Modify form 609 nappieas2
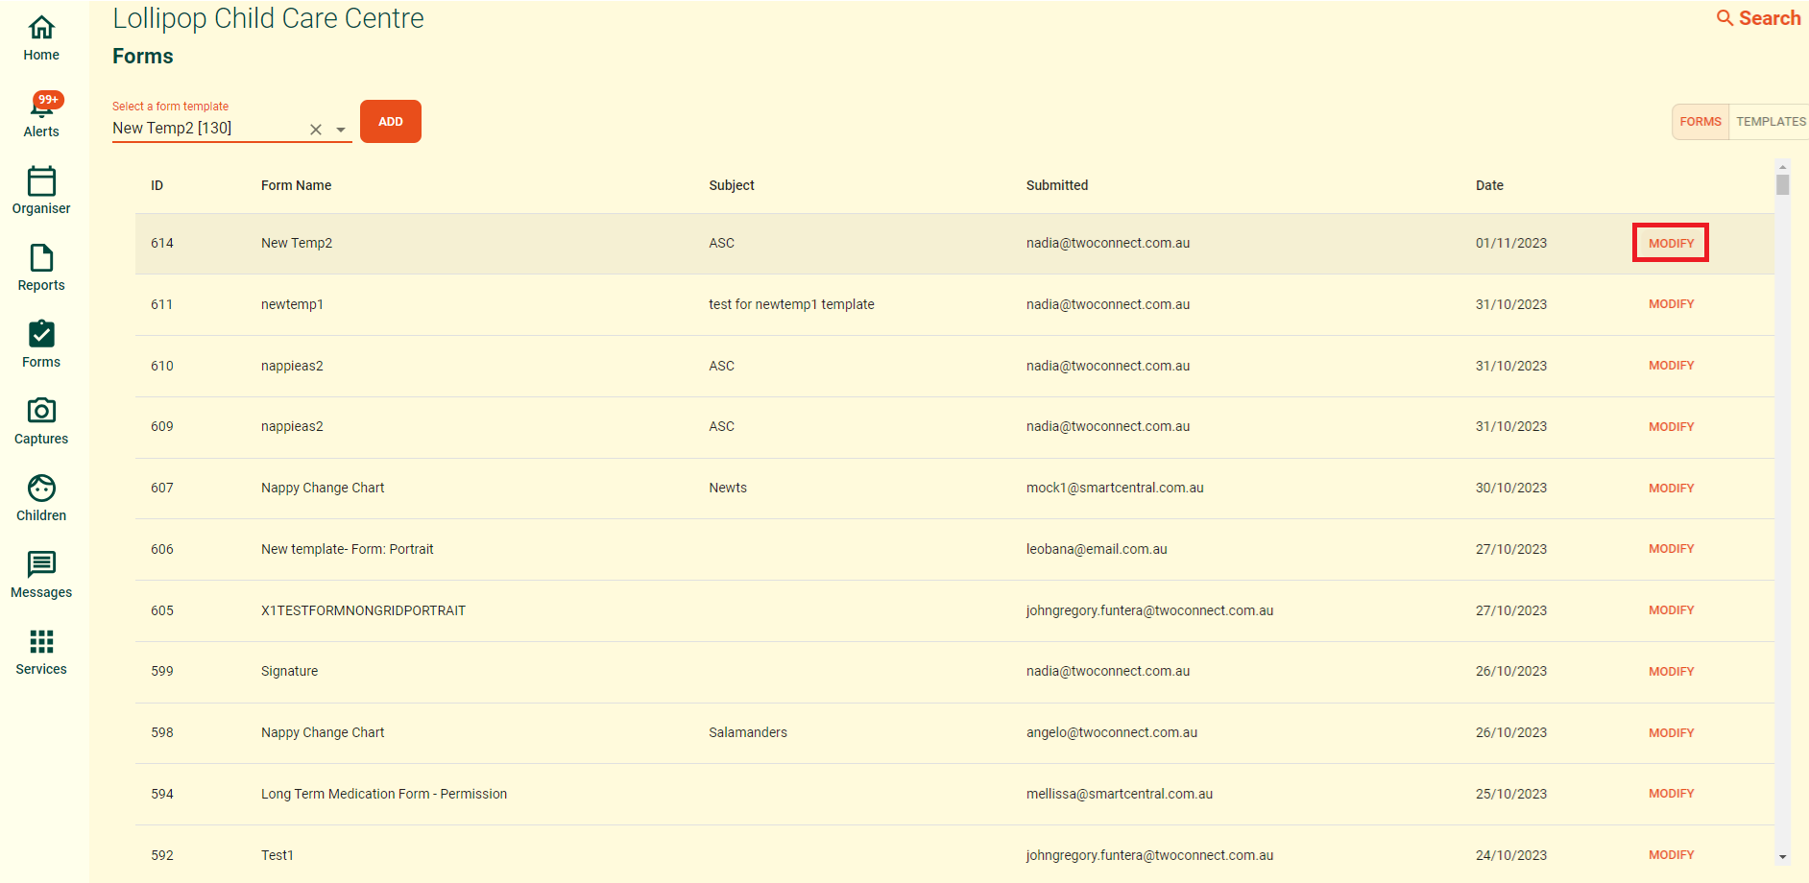Viewport: 1809px width, 883px height. tap(1671, 427)
